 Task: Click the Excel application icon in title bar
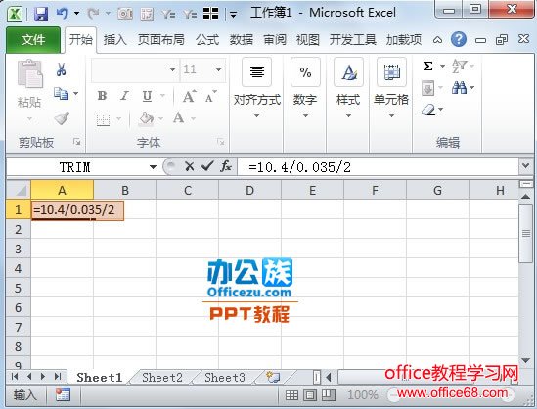15,14
